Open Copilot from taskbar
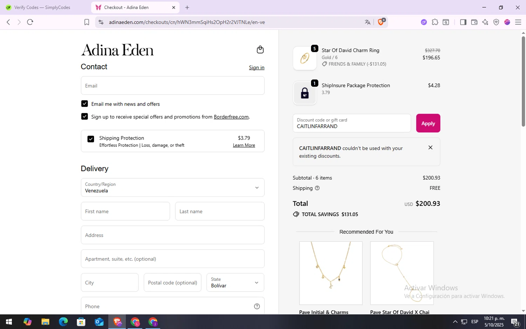 (x=27, y=322)
